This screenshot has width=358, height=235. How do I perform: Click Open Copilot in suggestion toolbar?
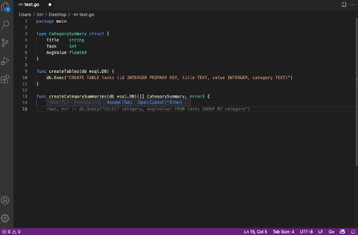click(x=160, y=102)
